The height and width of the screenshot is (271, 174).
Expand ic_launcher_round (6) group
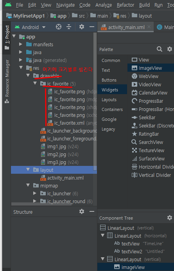tap(35, 201)
